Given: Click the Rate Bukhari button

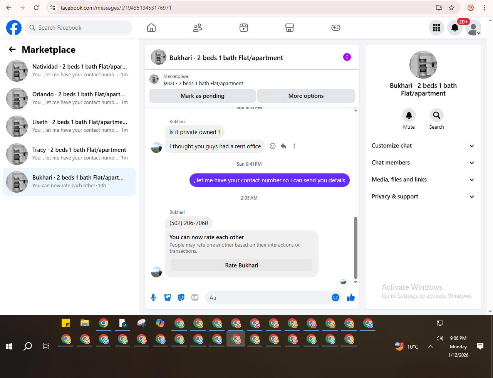Looking at the screenshot, I should (241, 265).
